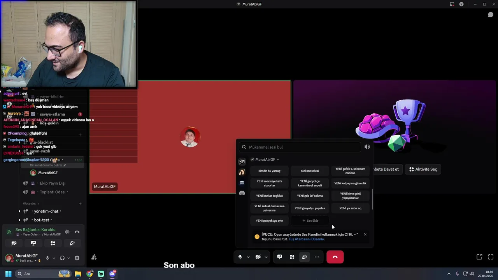
Task: Share your screen from the left panel
Action: (33, 243)
